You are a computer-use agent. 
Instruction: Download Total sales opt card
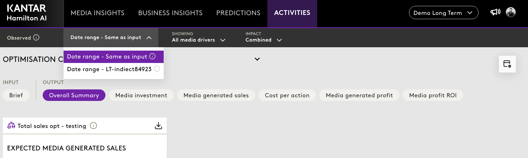(x=158, y=126)
